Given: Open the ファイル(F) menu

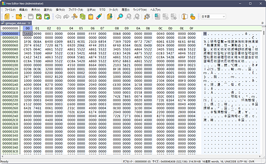Looking at the screenshot, I should pos(10,10).
